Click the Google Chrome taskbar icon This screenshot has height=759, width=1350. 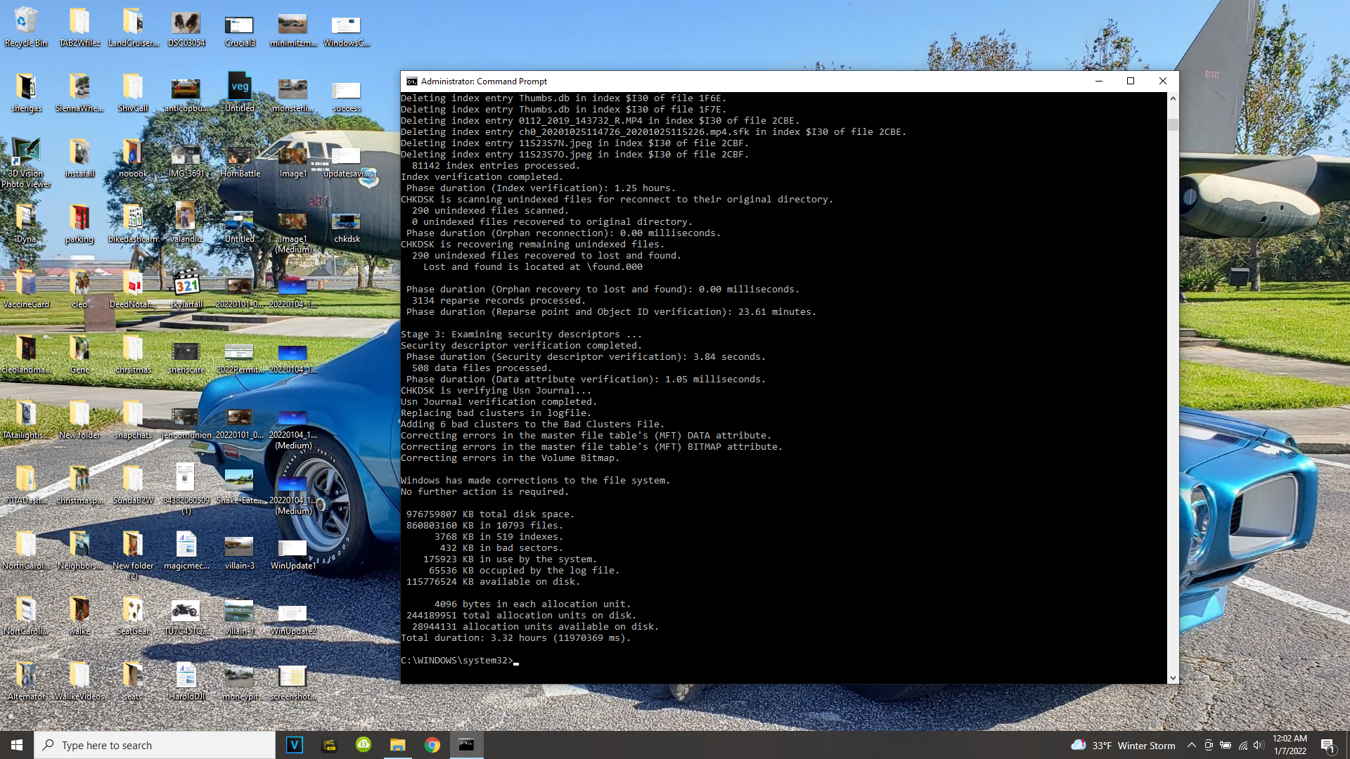(432, 745)
